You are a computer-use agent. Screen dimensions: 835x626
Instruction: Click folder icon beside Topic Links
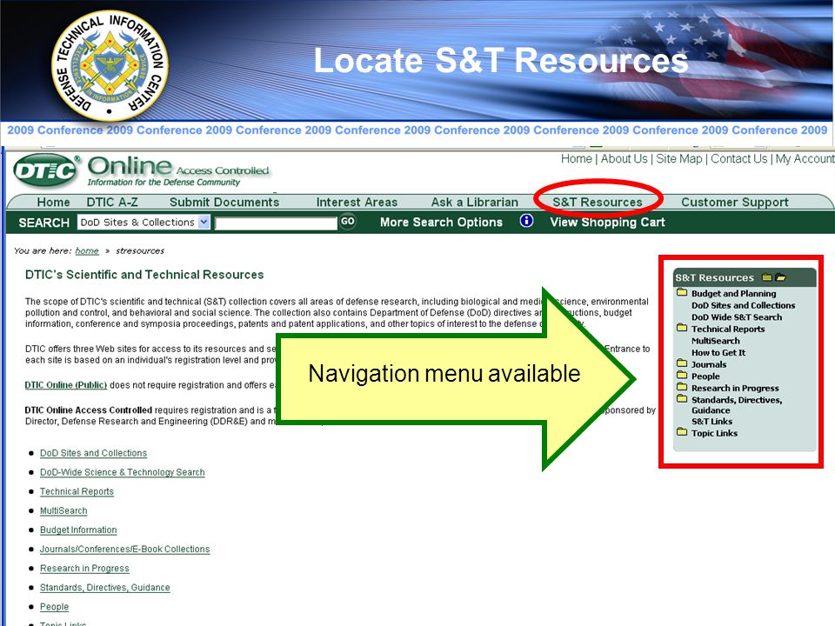(682, 432)
